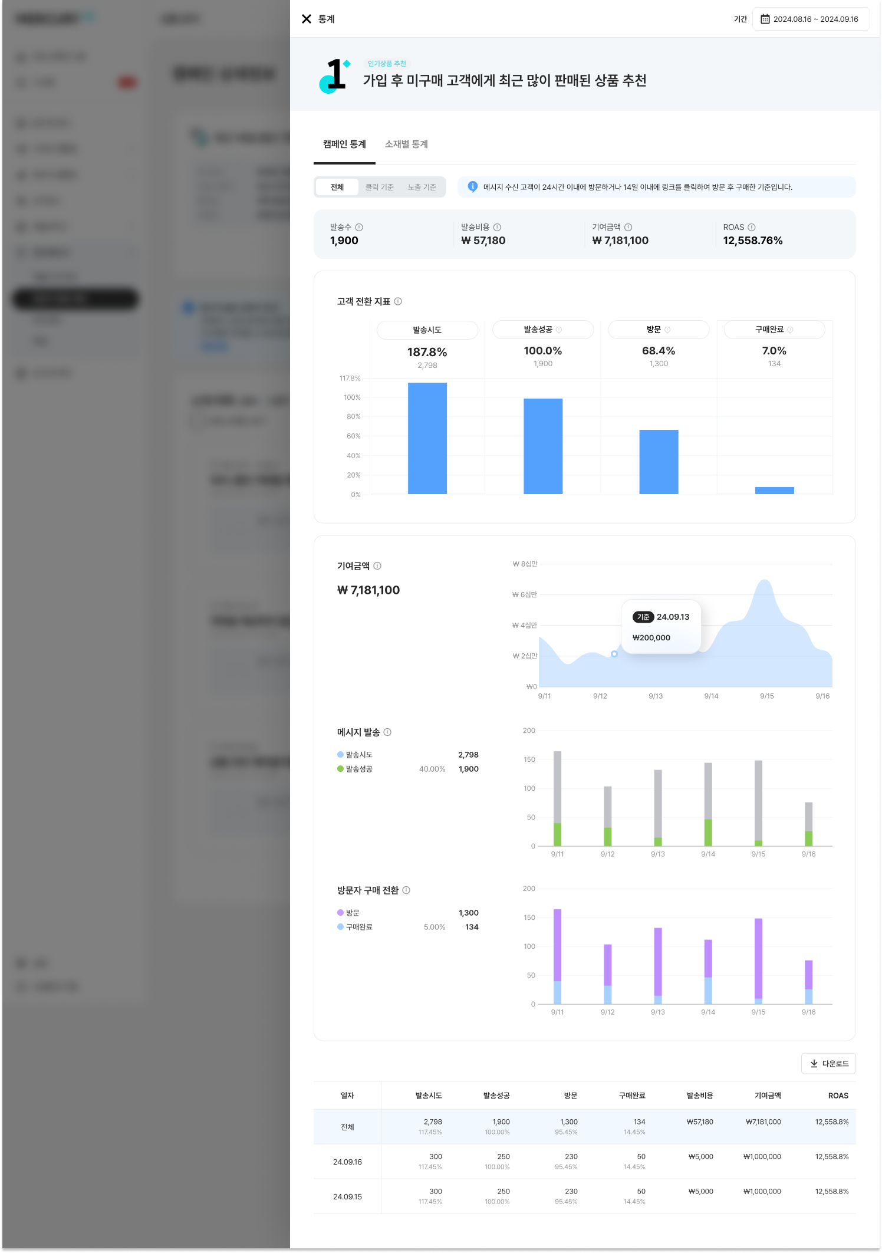Click the info icon beside 발송비용

tap(497, 228)
